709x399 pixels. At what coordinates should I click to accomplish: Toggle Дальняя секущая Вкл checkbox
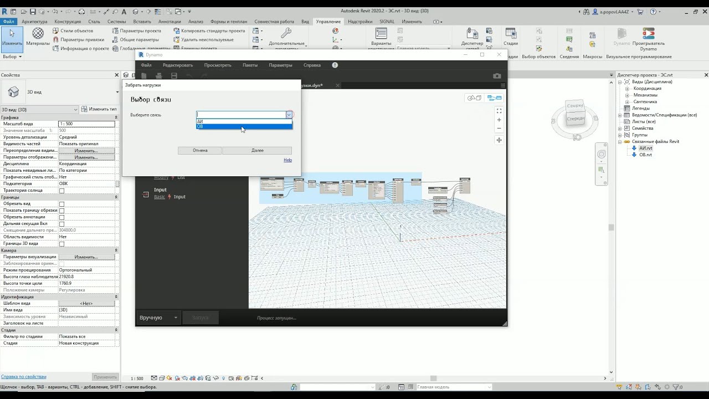61,224
